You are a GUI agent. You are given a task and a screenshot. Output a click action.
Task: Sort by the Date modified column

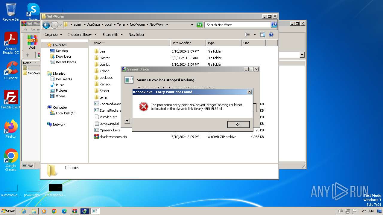coord(188,43)
